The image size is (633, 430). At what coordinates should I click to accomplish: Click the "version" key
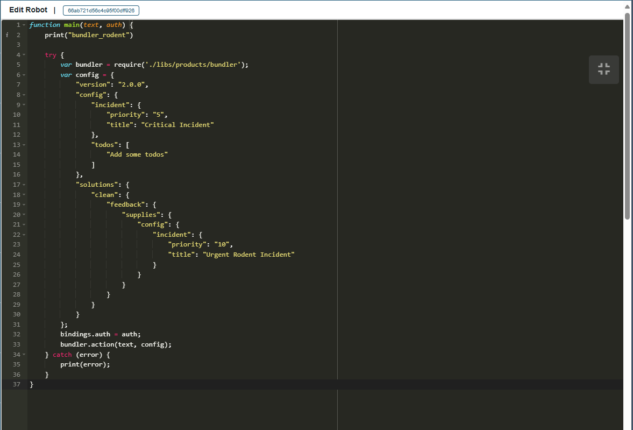pyautogui.click(x=93, y=84)
